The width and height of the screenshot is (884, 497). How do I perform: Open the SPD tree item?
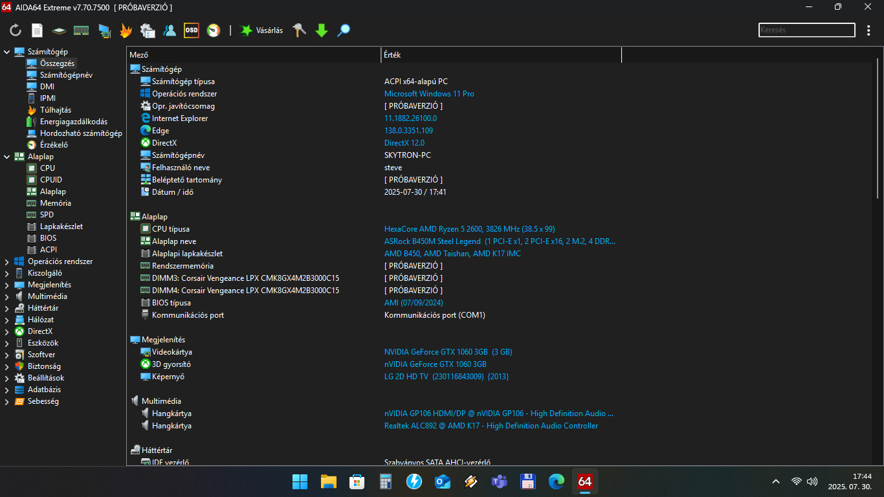pyautogui.click(x=47, y=215)
